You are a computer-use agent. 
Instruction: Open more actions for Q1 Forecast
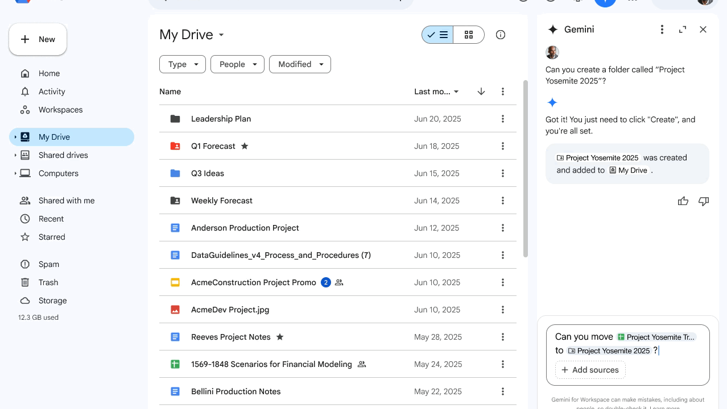coord(503,146)
